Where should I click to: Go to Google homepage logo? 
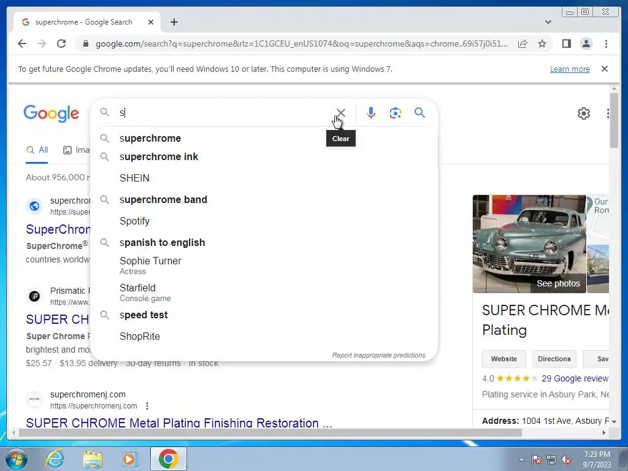(x=52, y=113)
